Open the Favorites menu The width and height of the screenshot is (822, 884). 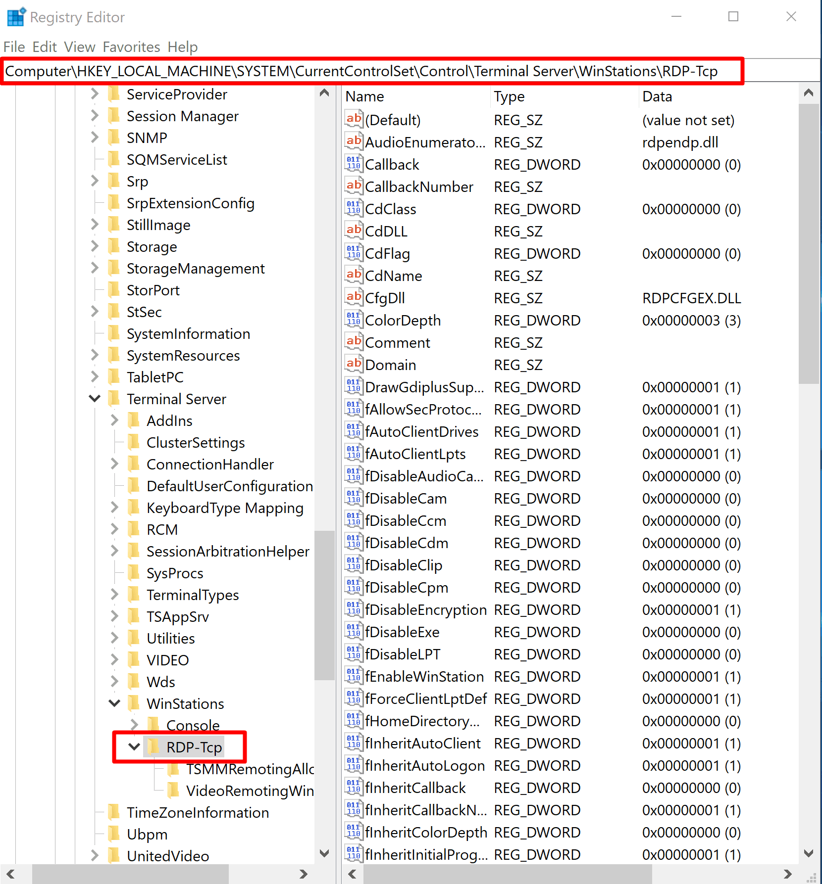pyautogui.click(x=131, y=47)
